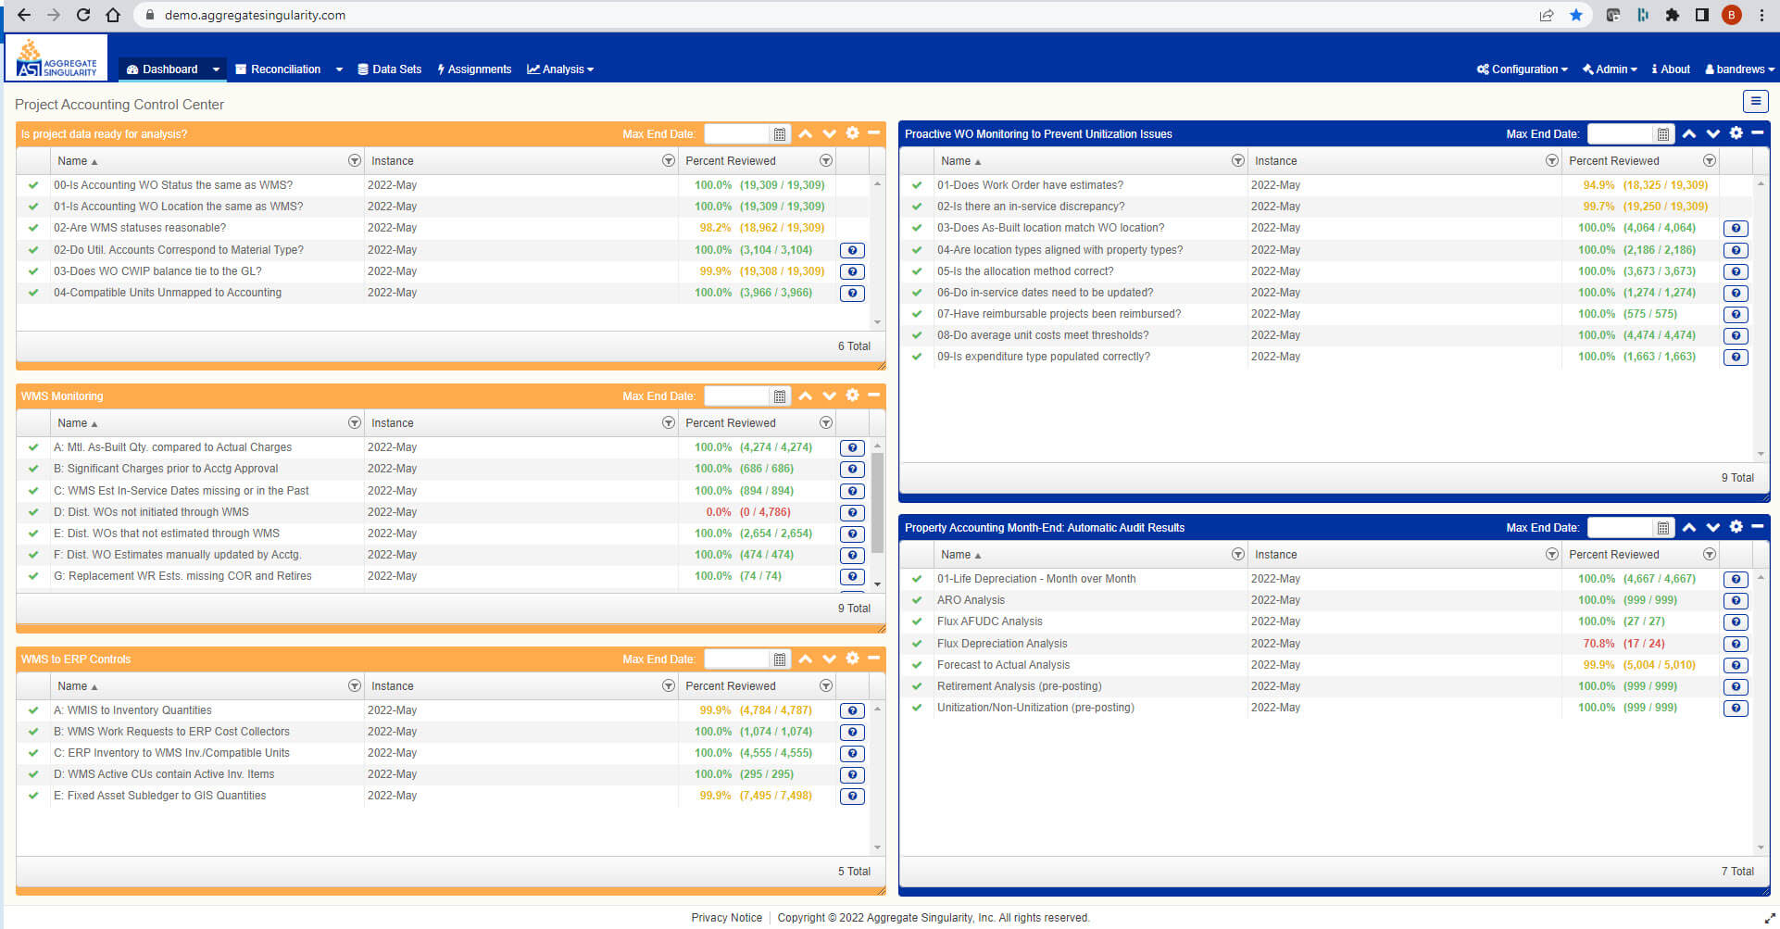
Task: Click the hamburger menu icon below the user menu
Action: click(x=1755, y=101)
